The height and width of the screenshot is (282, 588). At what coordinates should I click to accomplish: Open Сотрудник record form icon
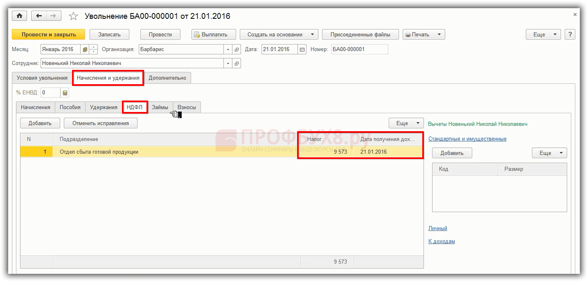point(237,63)
